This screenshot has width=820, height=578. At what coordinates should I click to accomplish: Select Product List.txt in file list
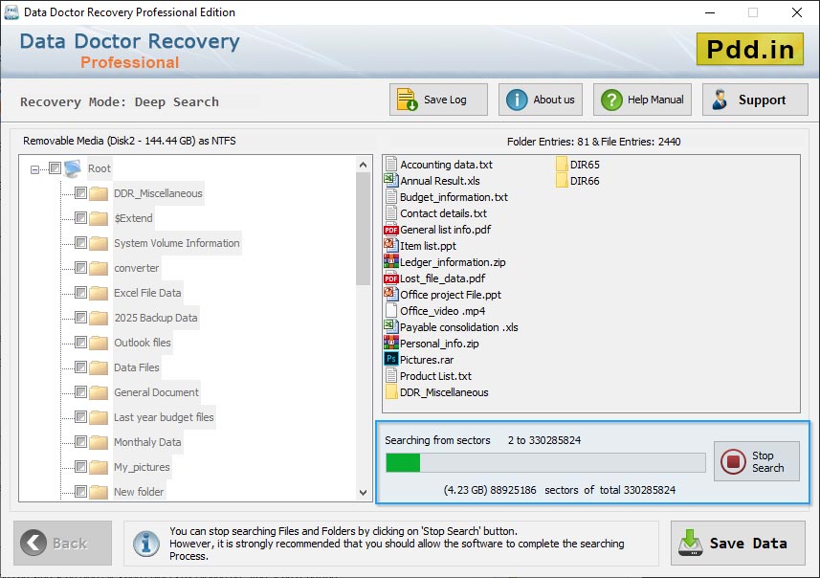point(435,376)
